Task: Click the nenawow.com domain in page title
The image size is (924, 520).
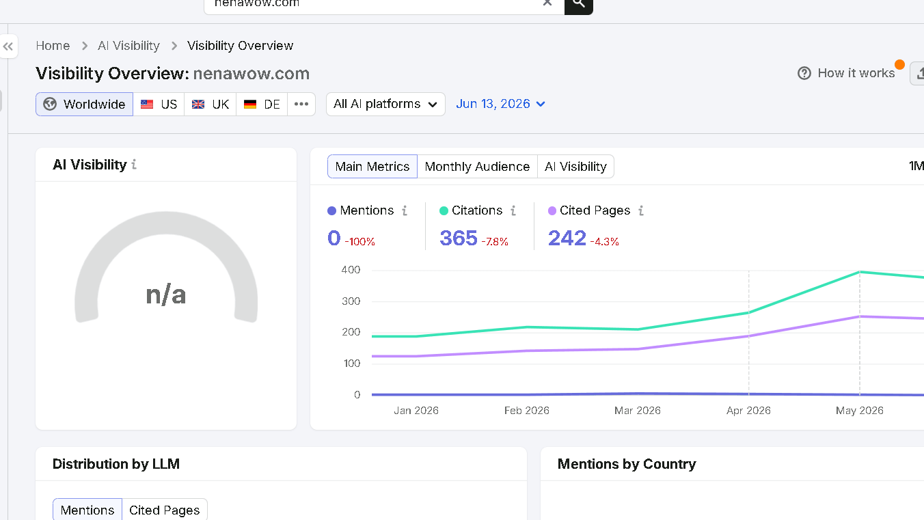Action: point(252,74)
